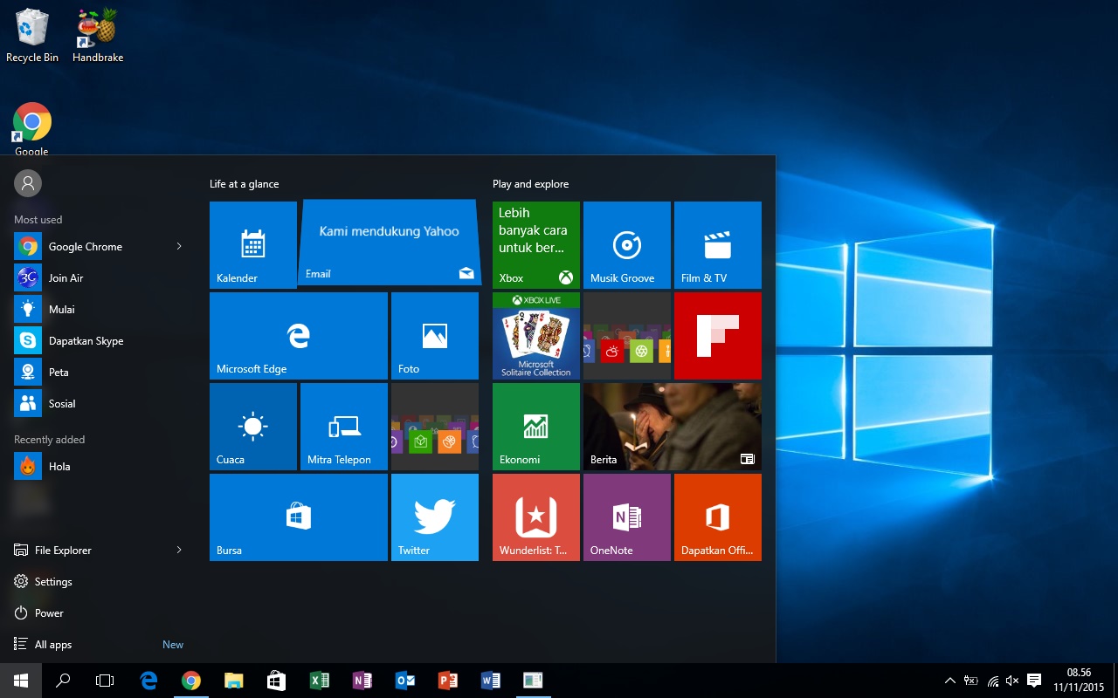Launch Handbrake from the desktop
This screenshot has height=698, width=1118.
pos(96,28)
